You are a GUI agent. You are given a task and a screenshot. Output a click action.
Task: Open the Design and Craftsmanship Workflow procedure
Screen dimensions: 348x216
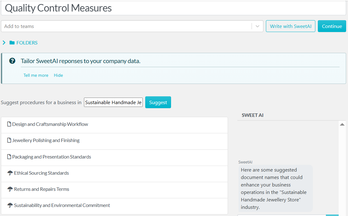[x=50, y=124]
